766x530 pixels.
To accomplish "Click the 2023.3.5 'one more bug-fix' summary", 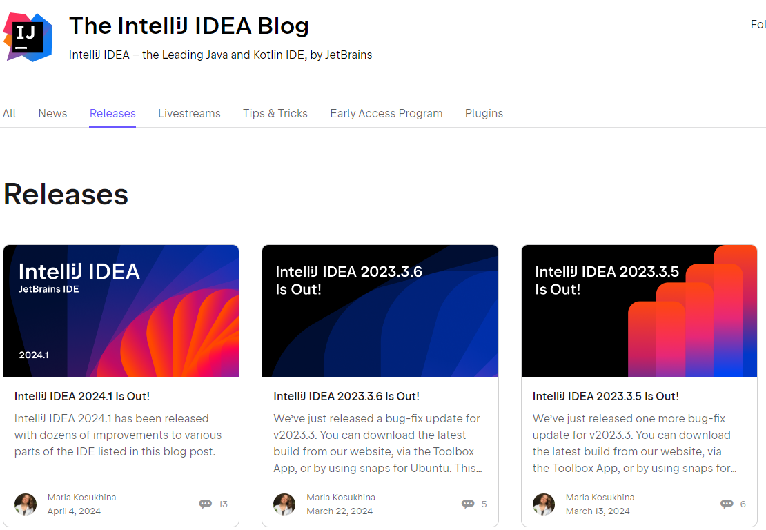I will pyautogui.click(x=635, y=443).
